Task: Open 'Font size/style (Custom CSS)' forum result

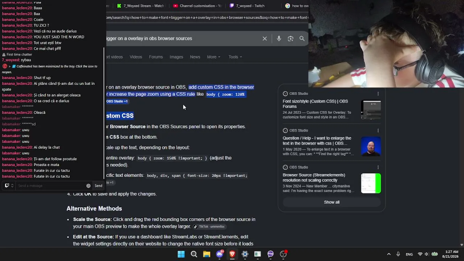Action: pyautogui.click(x=315, y=104)
